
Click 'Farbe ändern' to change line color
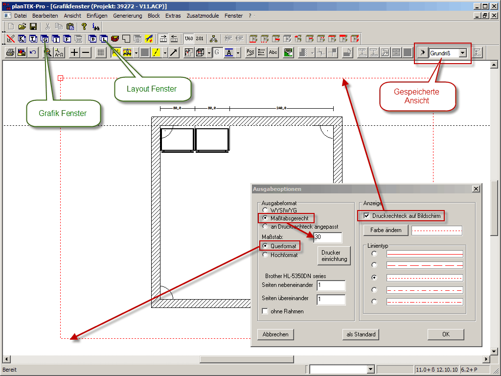[386, 230]
